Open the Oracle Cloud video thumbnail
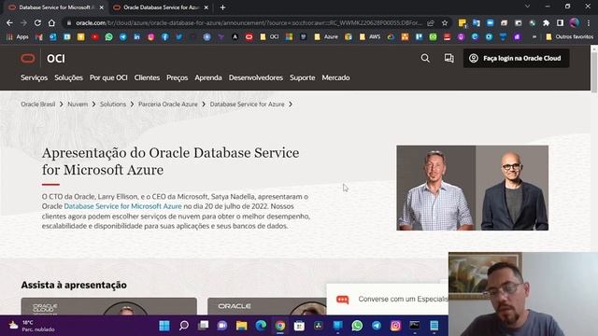Screen dimensions: 598x336 click(109, 306)
